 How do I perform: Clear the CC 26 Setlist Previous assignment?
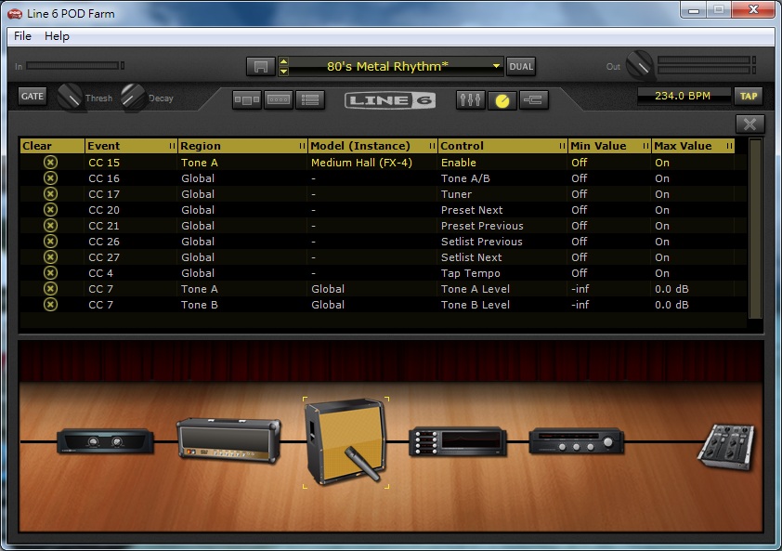50,241
